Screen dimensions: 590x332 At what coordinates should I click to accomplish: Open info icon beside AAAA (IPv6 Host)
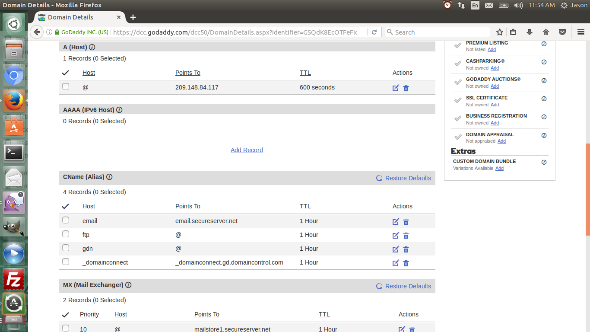(119, 110)
